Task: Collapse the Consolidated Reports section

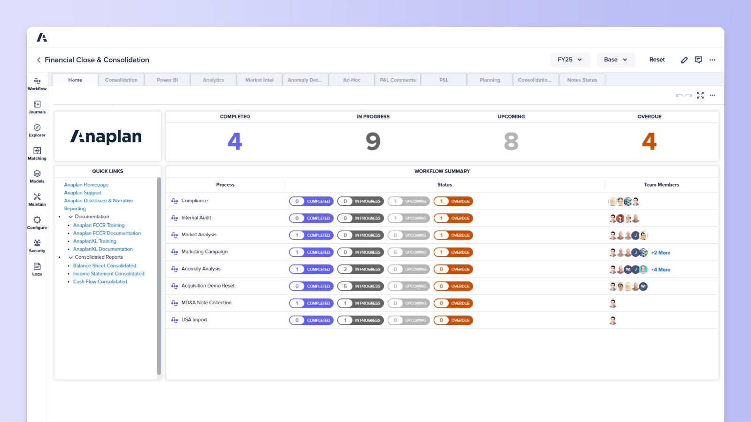Action: pos(70,257)
